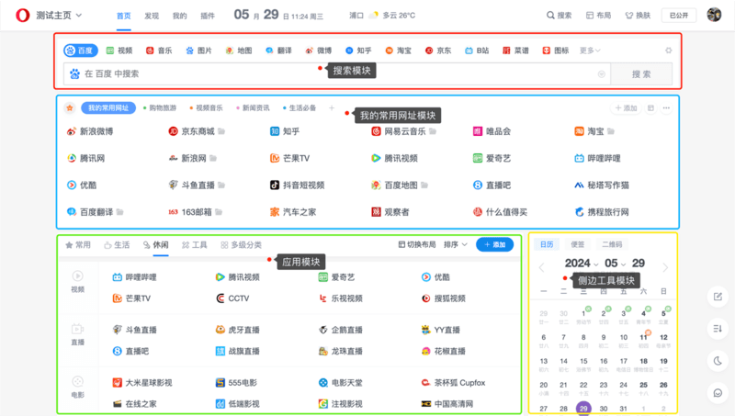The width and height of the screenshot is (735, 416).
Task: Go to the next calendar month
Action: click(x=665, y=267)
